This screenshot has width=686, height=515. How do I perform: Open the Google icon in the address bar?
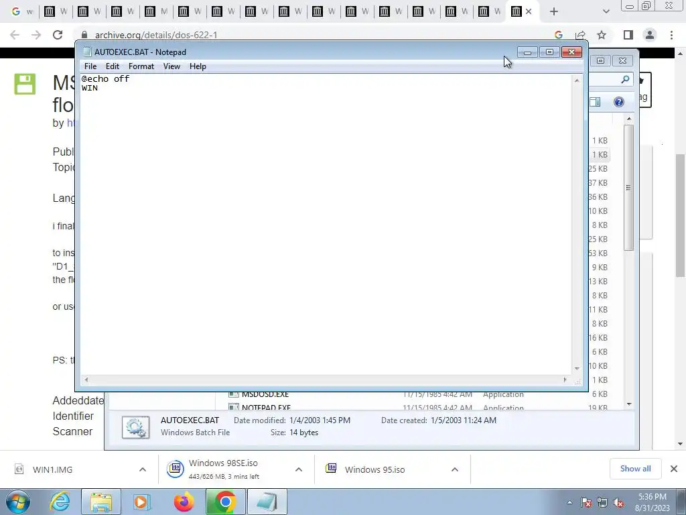(558, 35)
